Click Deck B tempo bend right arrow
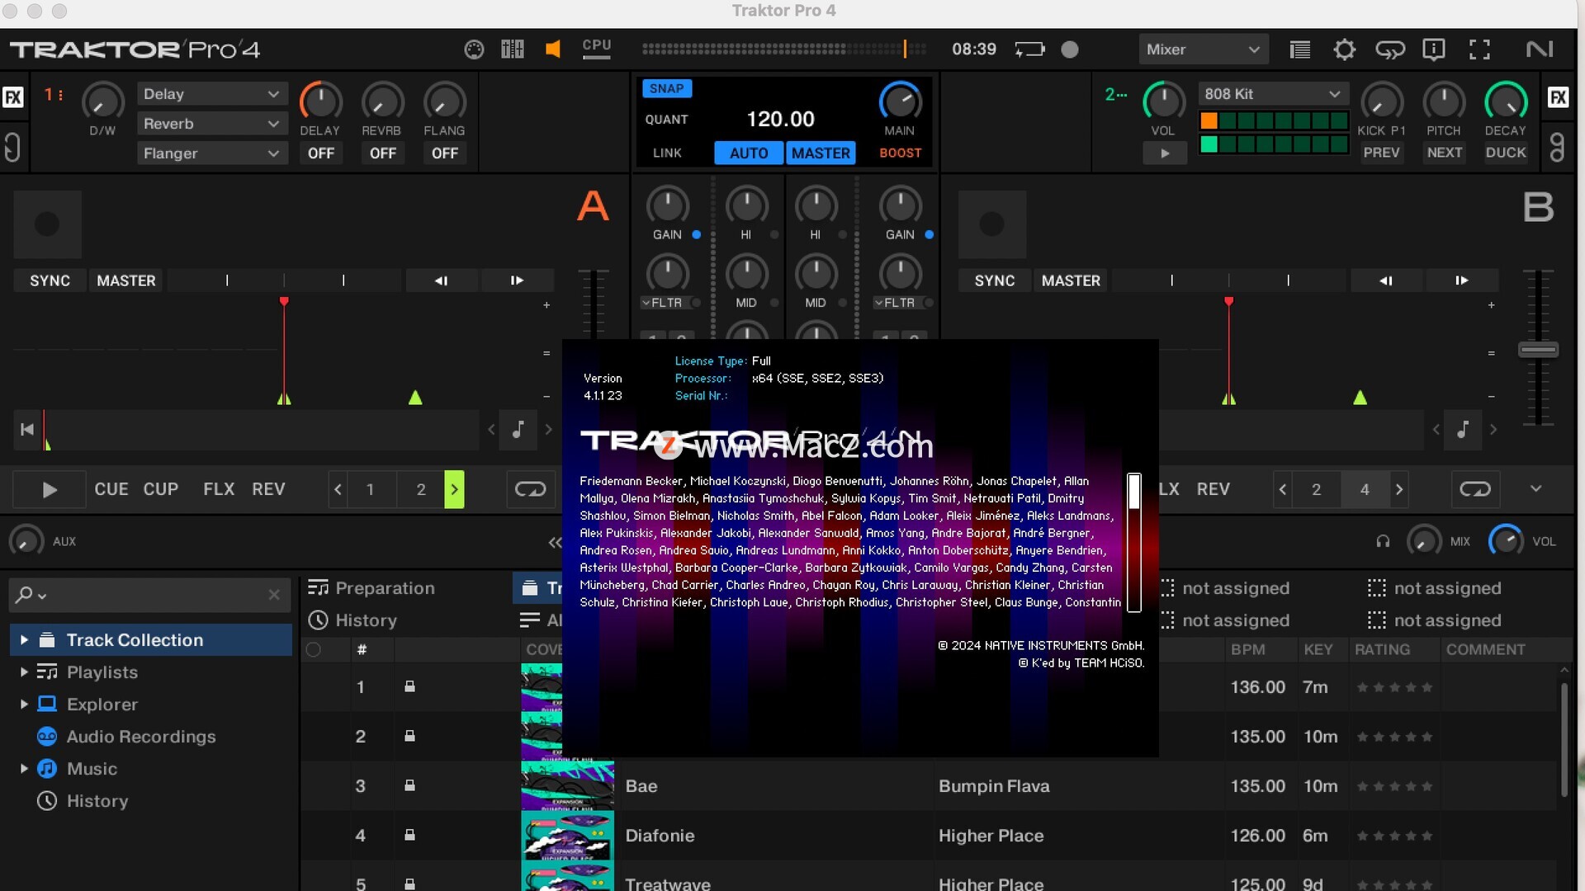 tap(1462, 280)
